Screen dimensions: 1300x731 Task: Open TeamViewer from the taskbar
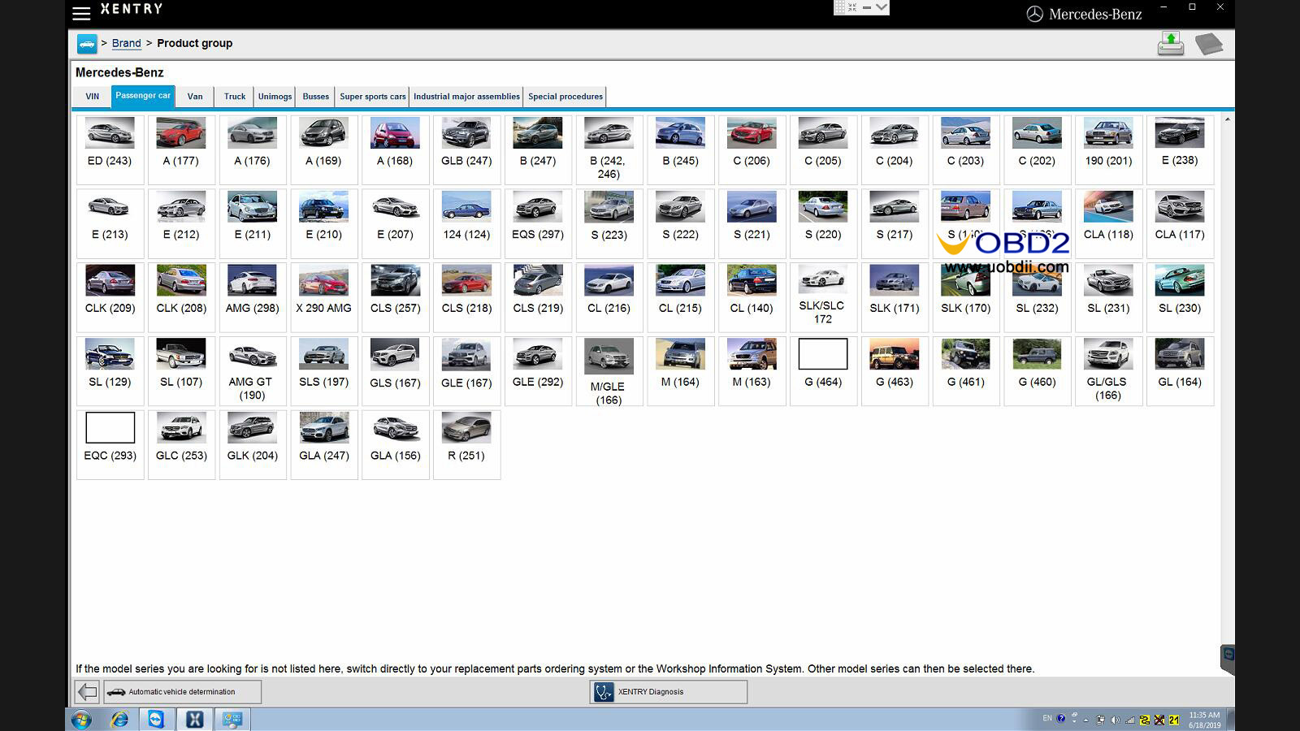(x=156, y=720)
